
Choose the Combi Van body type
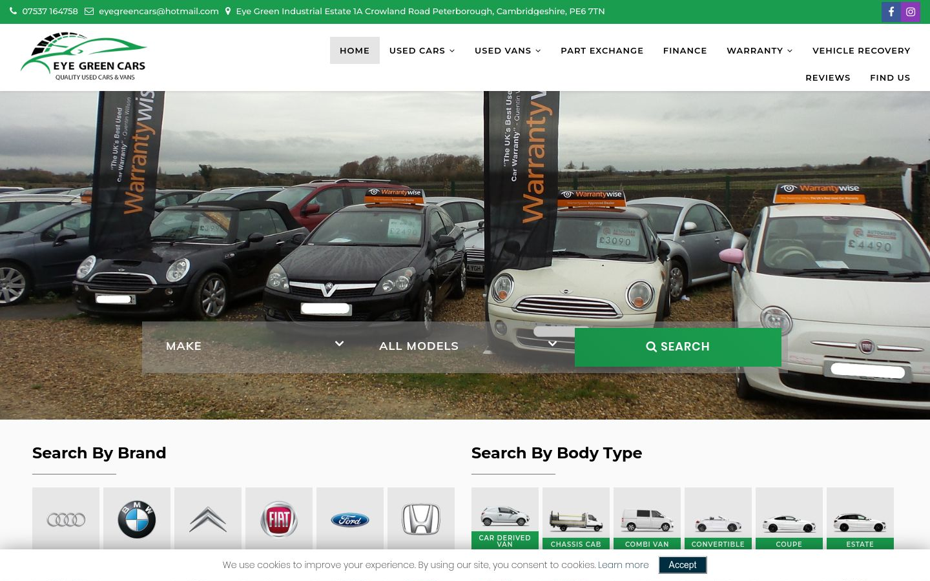647,518
